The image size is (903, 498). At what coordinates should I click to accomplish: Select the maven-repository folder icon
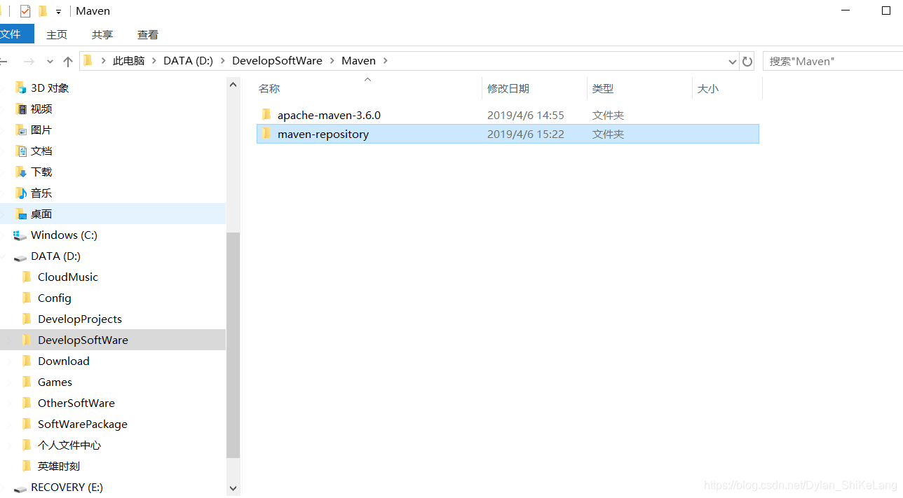pos(266,133)
